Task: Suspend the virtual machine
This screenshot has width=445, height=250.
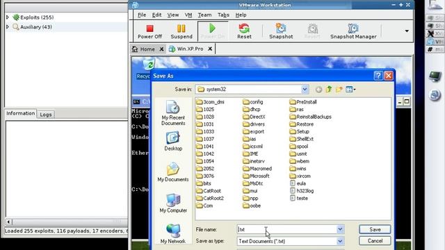Action: pos(181,31)
